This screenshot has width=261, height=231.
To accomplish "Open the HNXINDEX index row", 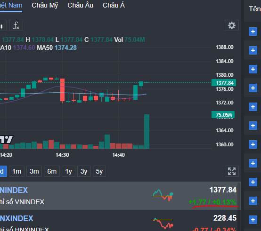I will [x=120, y=221].
